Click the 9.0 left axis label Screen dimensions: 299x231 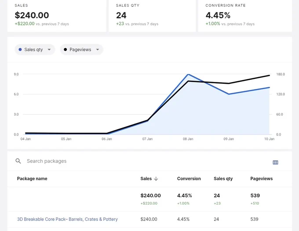[16, 74]
